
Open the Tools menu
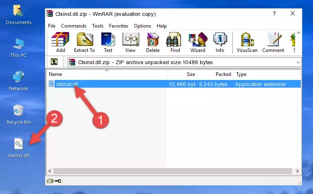pyautogui.click(x=98, y=26)
